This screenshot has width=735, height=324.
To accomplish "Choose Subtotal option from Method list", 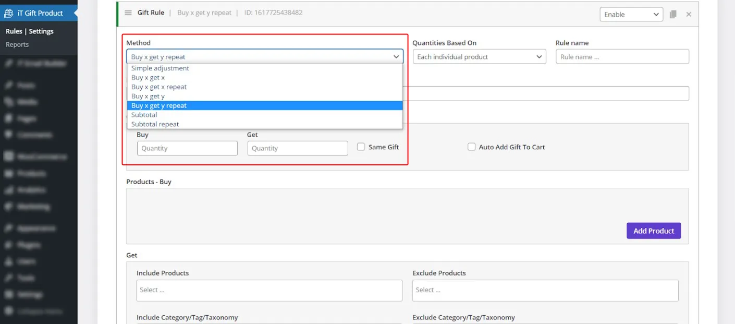I will 265,115.
